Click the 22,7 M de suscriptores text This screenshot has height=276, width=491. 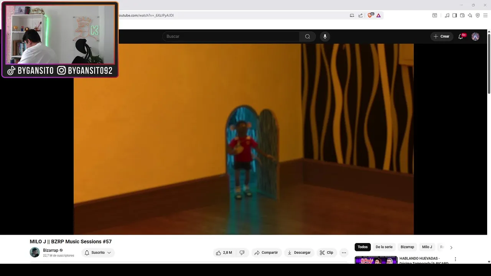click(x=58, y=256)
